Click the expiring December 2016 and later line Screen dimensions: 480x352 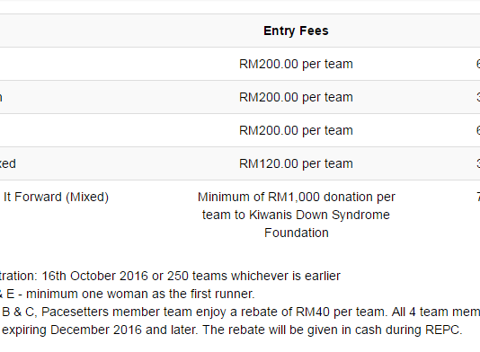pyautogui.click(x=101, y=330)
